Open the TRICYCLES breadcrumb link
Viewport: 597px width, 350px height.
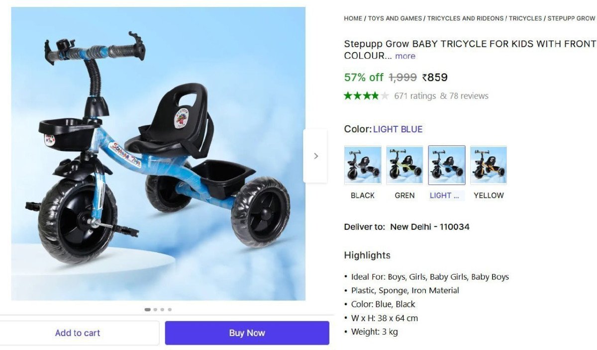pos(525,18)
